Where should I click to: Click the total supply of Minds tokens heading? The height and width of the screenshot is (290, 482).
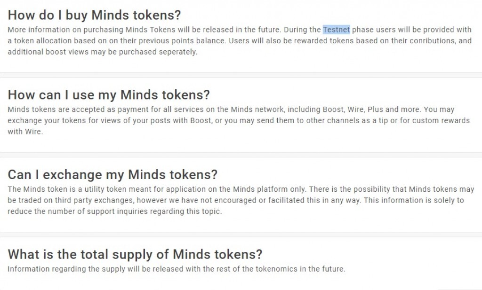[135, 255]
